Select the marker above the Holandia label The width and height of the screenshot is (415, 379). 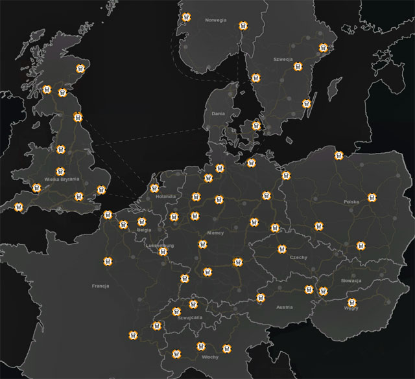[x=154, y=189]
